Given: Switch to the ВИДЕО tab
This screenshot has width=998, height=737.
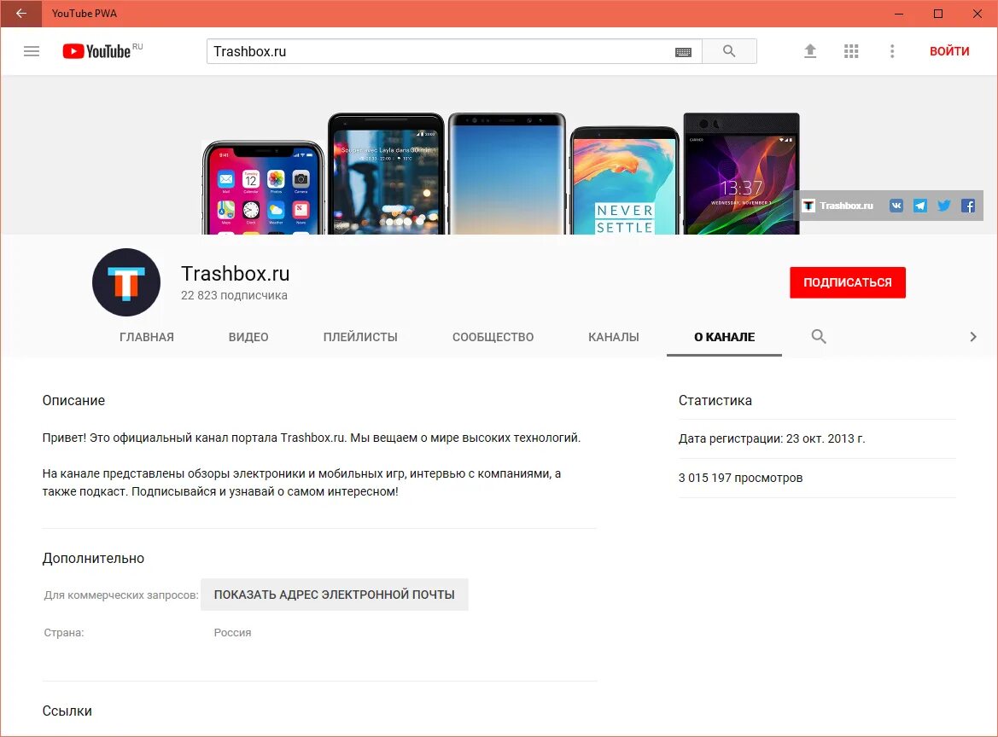Looking at the screenshot, I should 248,336.
